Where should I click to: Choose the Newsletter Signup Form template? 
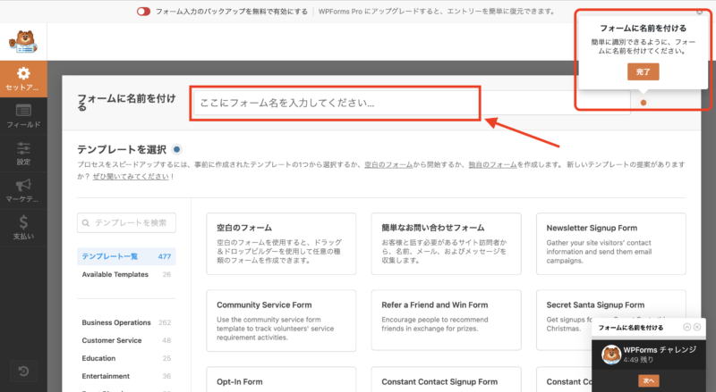[x=611, y=244]
